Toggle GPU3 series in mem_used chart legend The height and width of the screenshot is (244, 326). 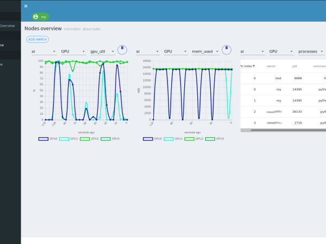click(215, 139)
